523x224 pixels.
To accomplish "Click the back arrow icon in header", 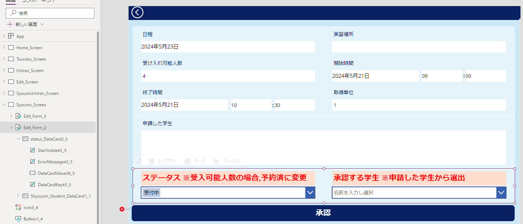I will click(137, 12).
